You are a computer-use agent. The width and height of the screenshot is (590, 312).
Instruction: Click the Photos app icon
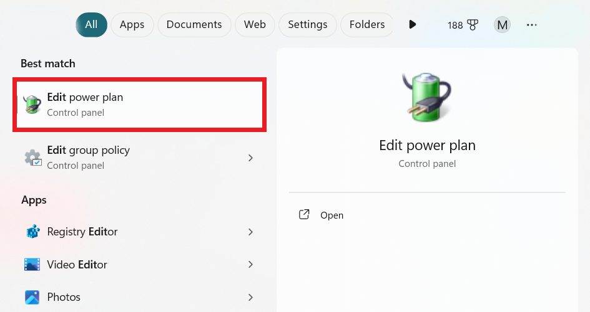pos(32,297)
